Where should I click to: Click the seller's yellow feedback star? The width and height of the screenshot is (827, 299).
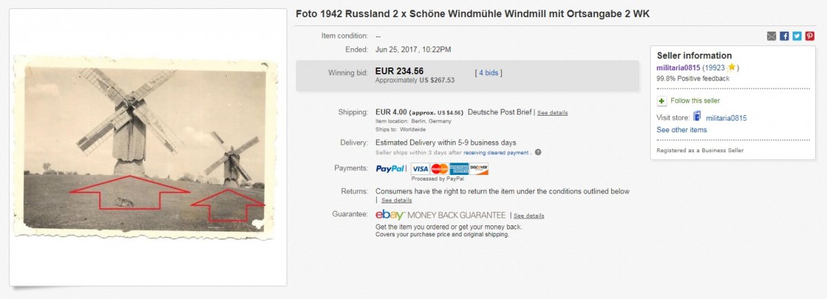click(x=732, y=68)
